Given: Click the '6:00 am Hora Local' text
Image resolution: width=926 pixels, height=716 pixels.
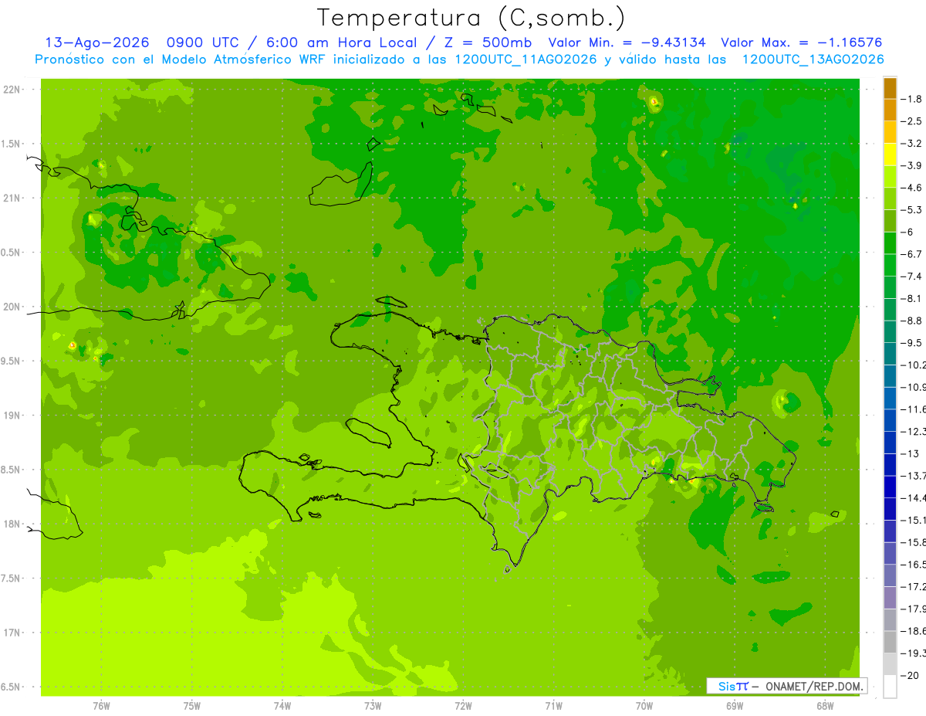Looking at the screenshot, I should coord(341,42).
